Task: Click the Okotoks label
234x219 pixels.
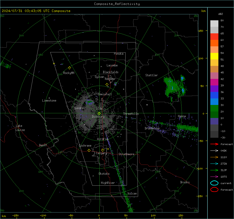Action: [104, 174]
